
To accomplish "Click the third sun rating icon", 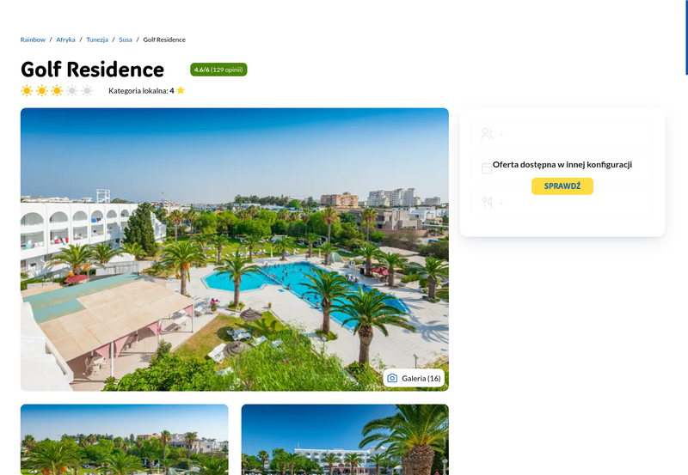I will pos(57,91).
